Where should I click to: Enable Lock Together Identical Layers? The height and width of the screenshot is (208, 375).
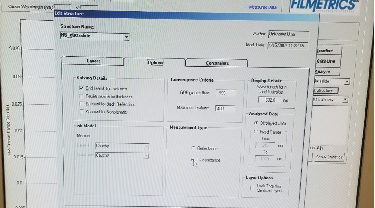click(253, 187)
